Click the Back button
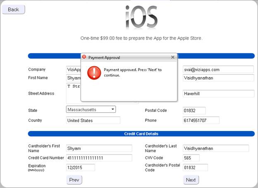Viewport: 258px width, 188px height. (13, 10)
